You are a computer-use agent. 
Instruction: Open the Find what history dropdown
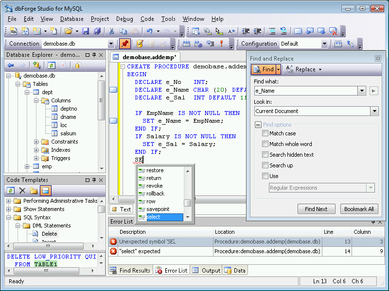tap(362, 91)
